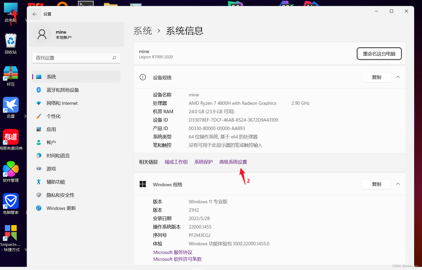Open the 高级系统设置 link
Screen dimensions: 422x270
233,162
